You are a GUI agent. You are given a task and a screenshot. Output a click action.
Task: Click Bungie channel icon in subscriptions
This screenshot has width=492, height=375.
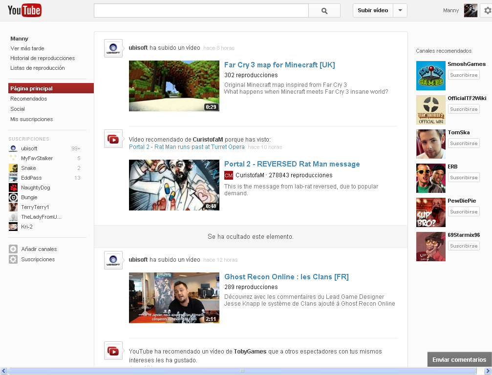[13, 197]
